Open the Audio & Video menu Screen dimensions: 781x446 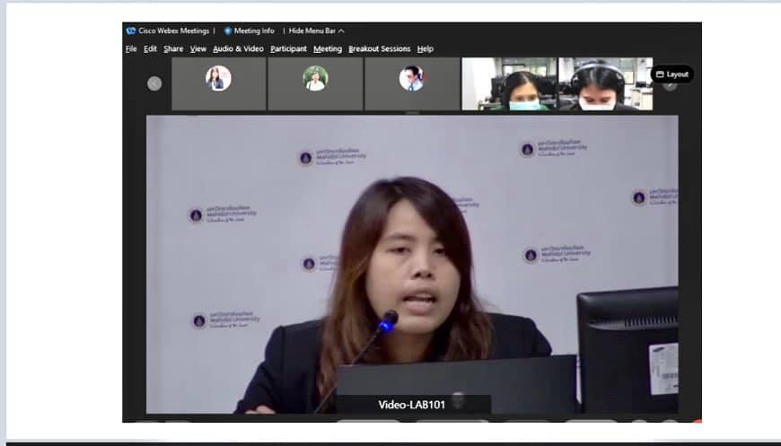[x=238, y=48]
